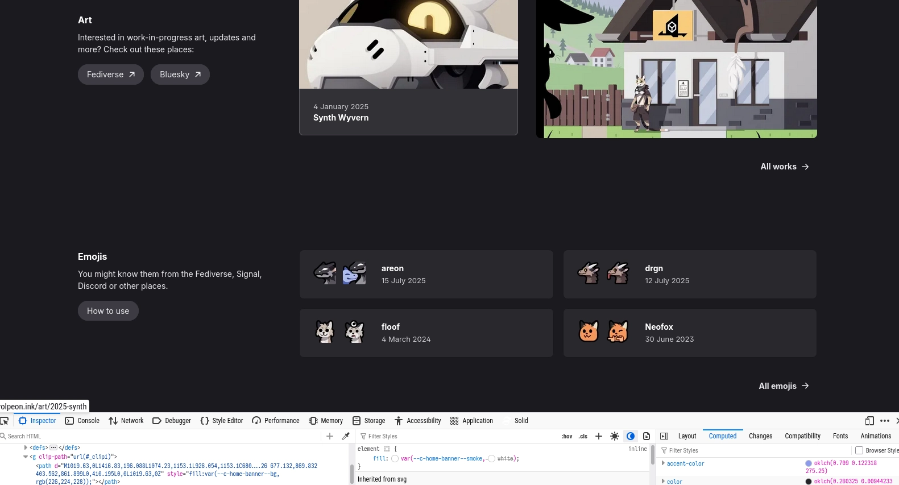This screenshot has width=899, height=485.
Task: Switch to the Console tab
Action: 82,421
